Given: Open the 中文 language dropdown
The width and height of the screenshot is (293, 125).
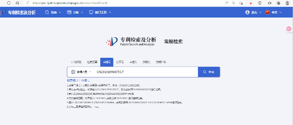Looking at the screenshot, I should click(276, 12).
